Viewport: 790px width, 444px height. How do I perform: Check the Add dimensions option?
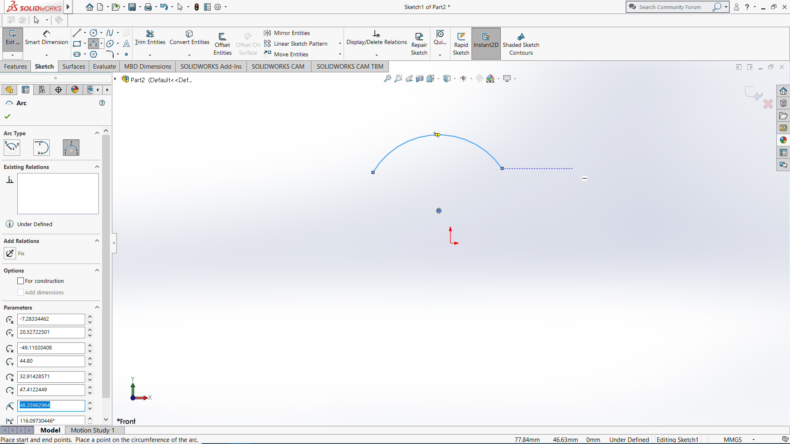(21, 292)
